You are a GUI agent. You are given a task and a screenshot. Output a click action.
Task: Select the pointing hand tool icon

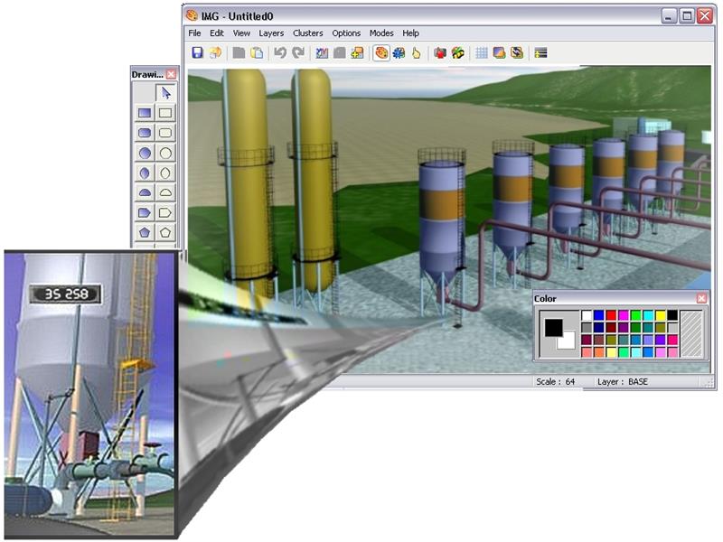[x=417, y=53]
